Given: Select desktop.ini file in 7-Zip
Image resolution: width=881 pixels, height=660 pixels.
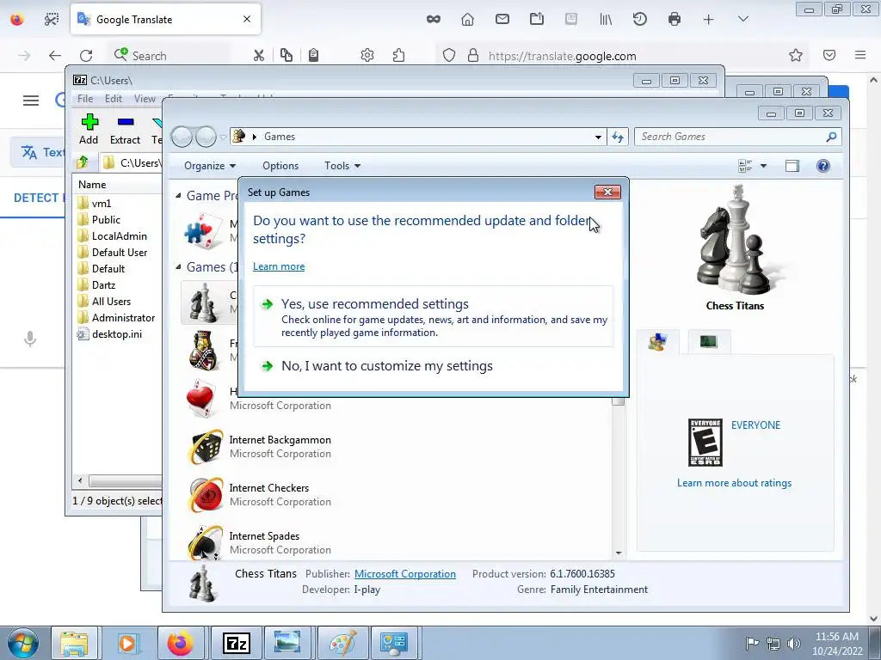Looking at the screenshot, I should pos(117,334).
